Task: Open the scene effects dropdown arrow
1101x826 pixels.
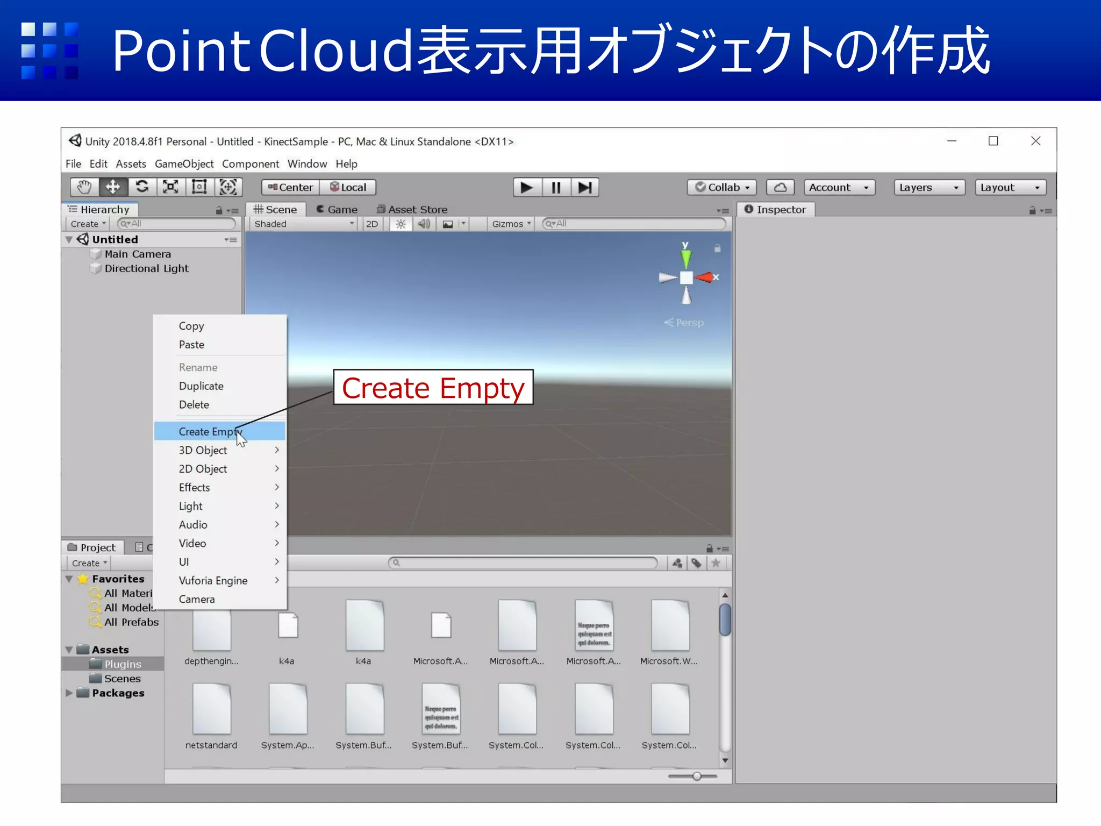Action: 463,224
